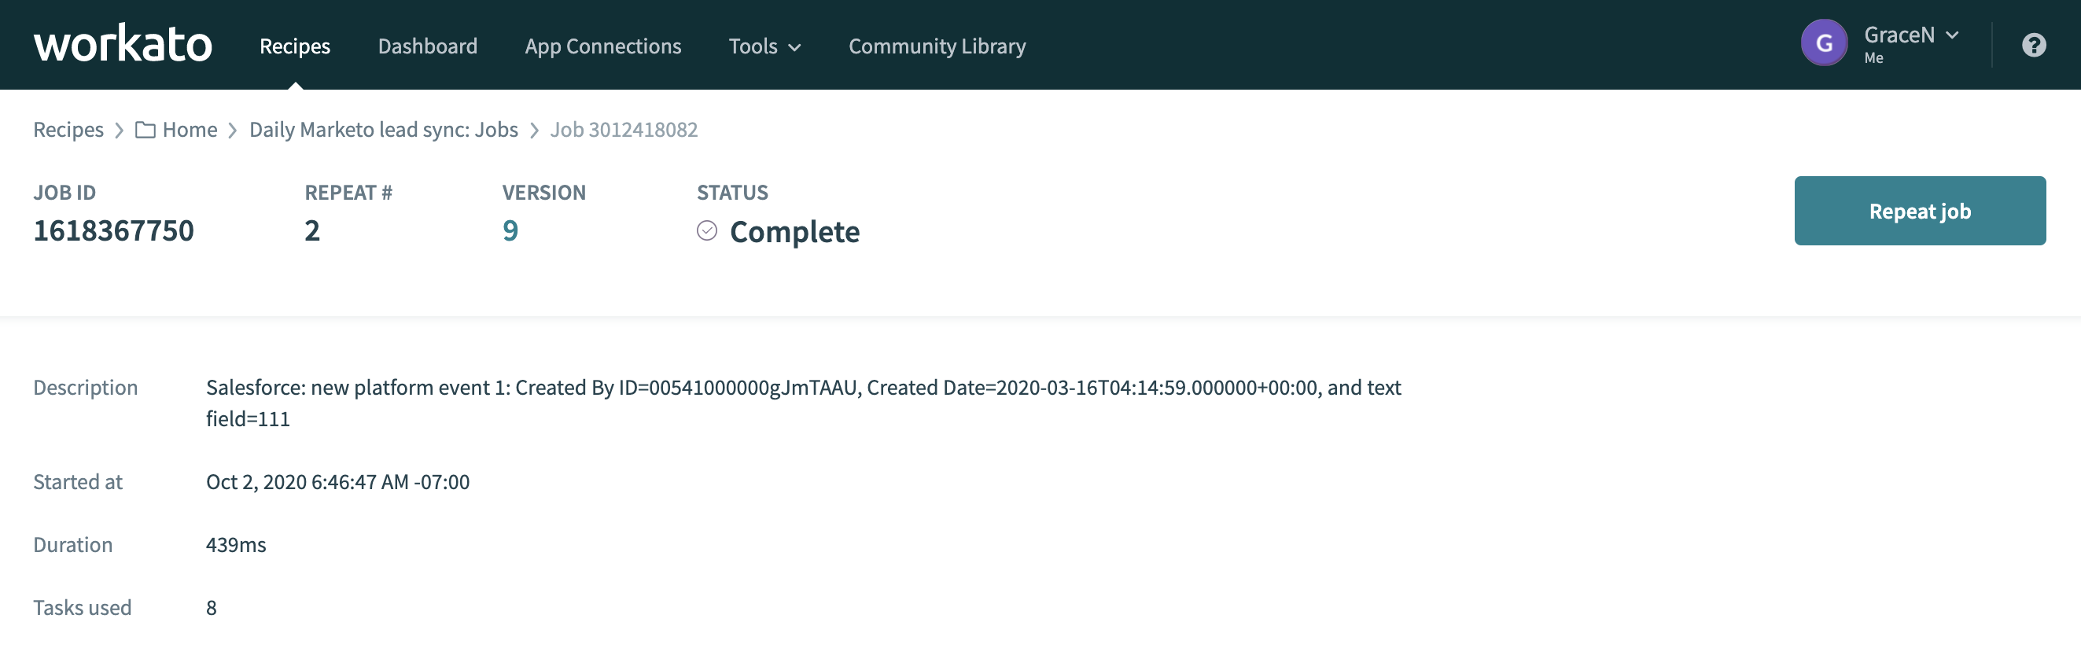This screenshot has height=659, width=2081.
Task: Click the Workato logo
Action: coord(123,44)
